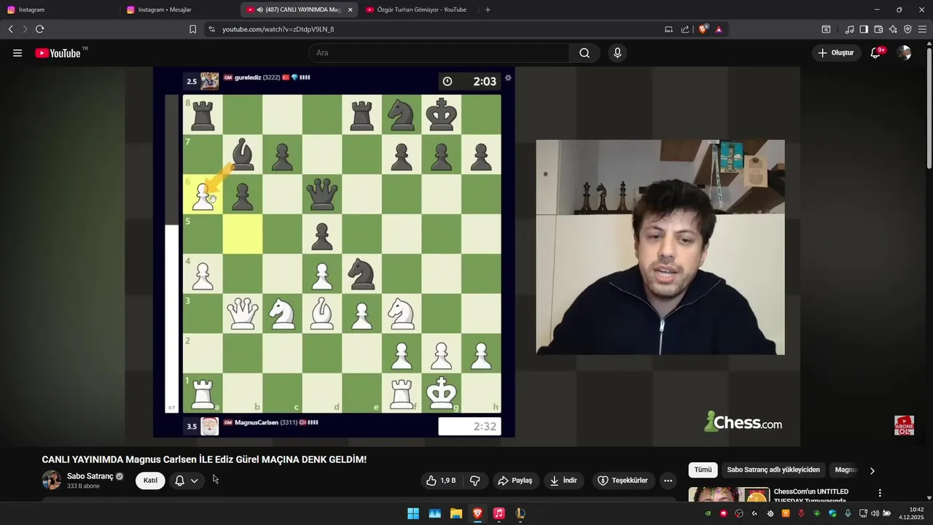Open the Brave playlist music note icon

pos(849,29)
